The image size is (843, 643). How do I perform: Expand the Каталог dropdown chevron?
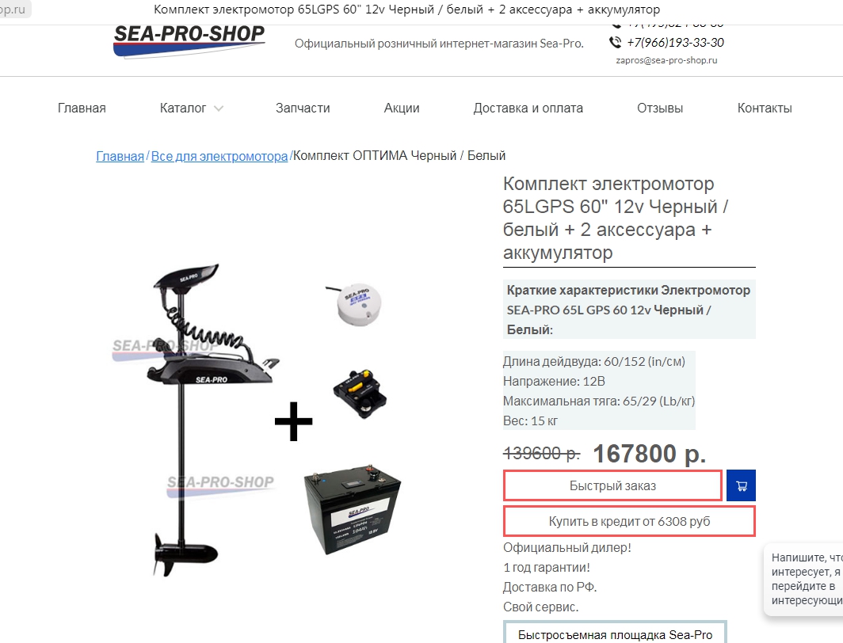[219, 108]
